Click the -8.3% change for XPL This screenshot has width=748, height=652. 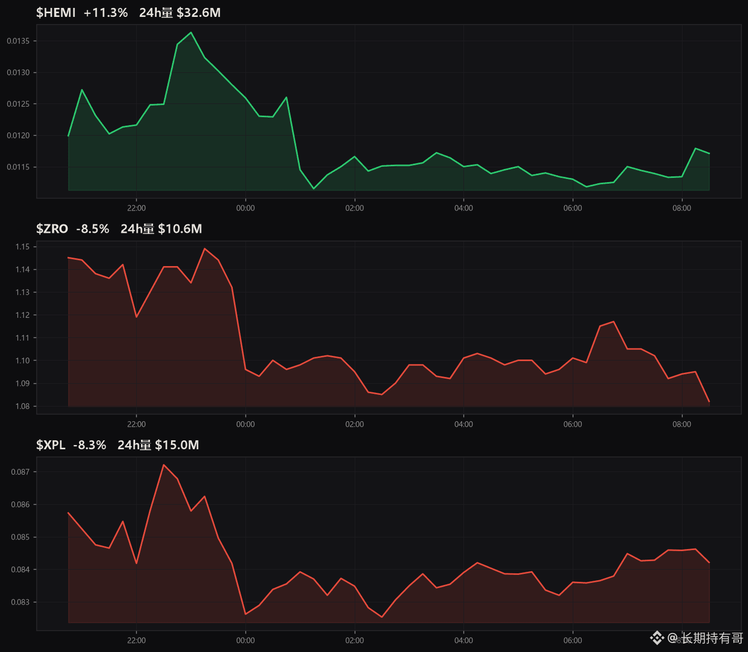tap(90, 445)
